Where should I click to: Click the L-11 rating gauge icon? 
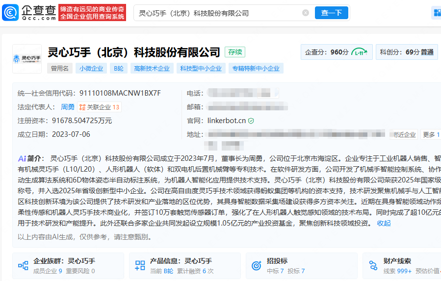click(x=360, y=52)
